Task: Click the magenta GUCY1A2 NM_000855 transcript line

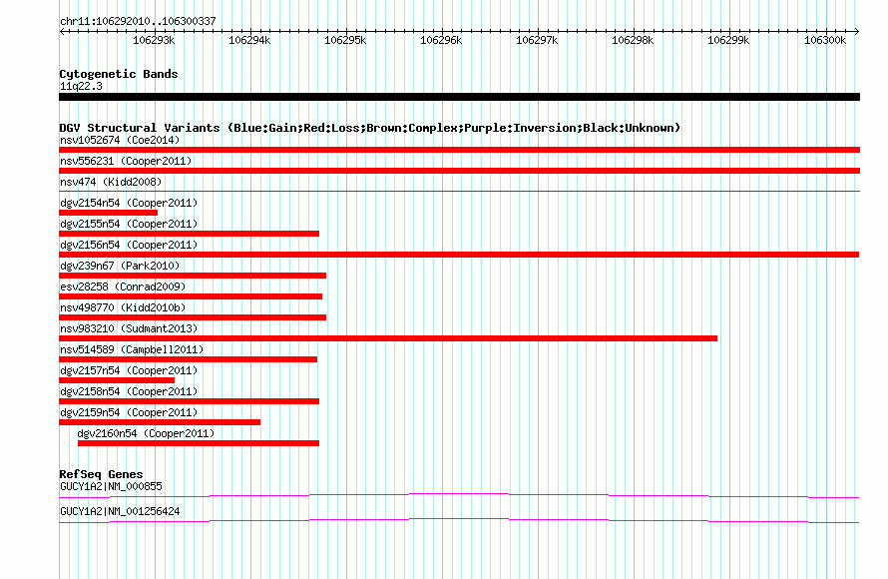Action: [x=459, y=496]
